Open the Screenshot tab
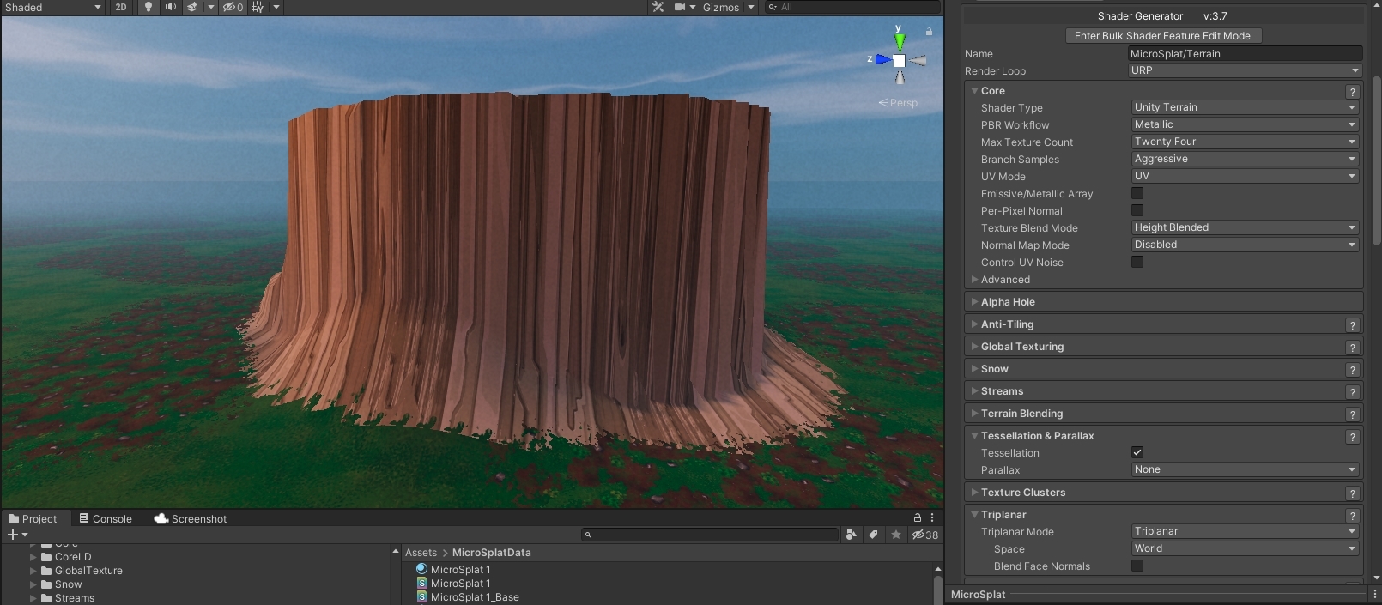 191,519
